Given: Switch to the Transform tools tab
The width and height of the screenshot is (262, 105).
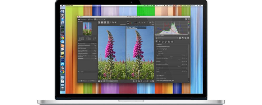Looking at the screenshot, I should pyautogui.click(x=166, y=41).
